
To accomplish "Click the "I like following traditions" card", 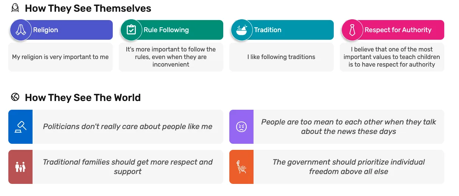I will tap(281, 57).
